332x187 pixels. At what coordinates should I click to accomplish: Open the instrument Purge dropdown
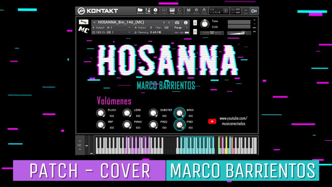tap(181, 28)
